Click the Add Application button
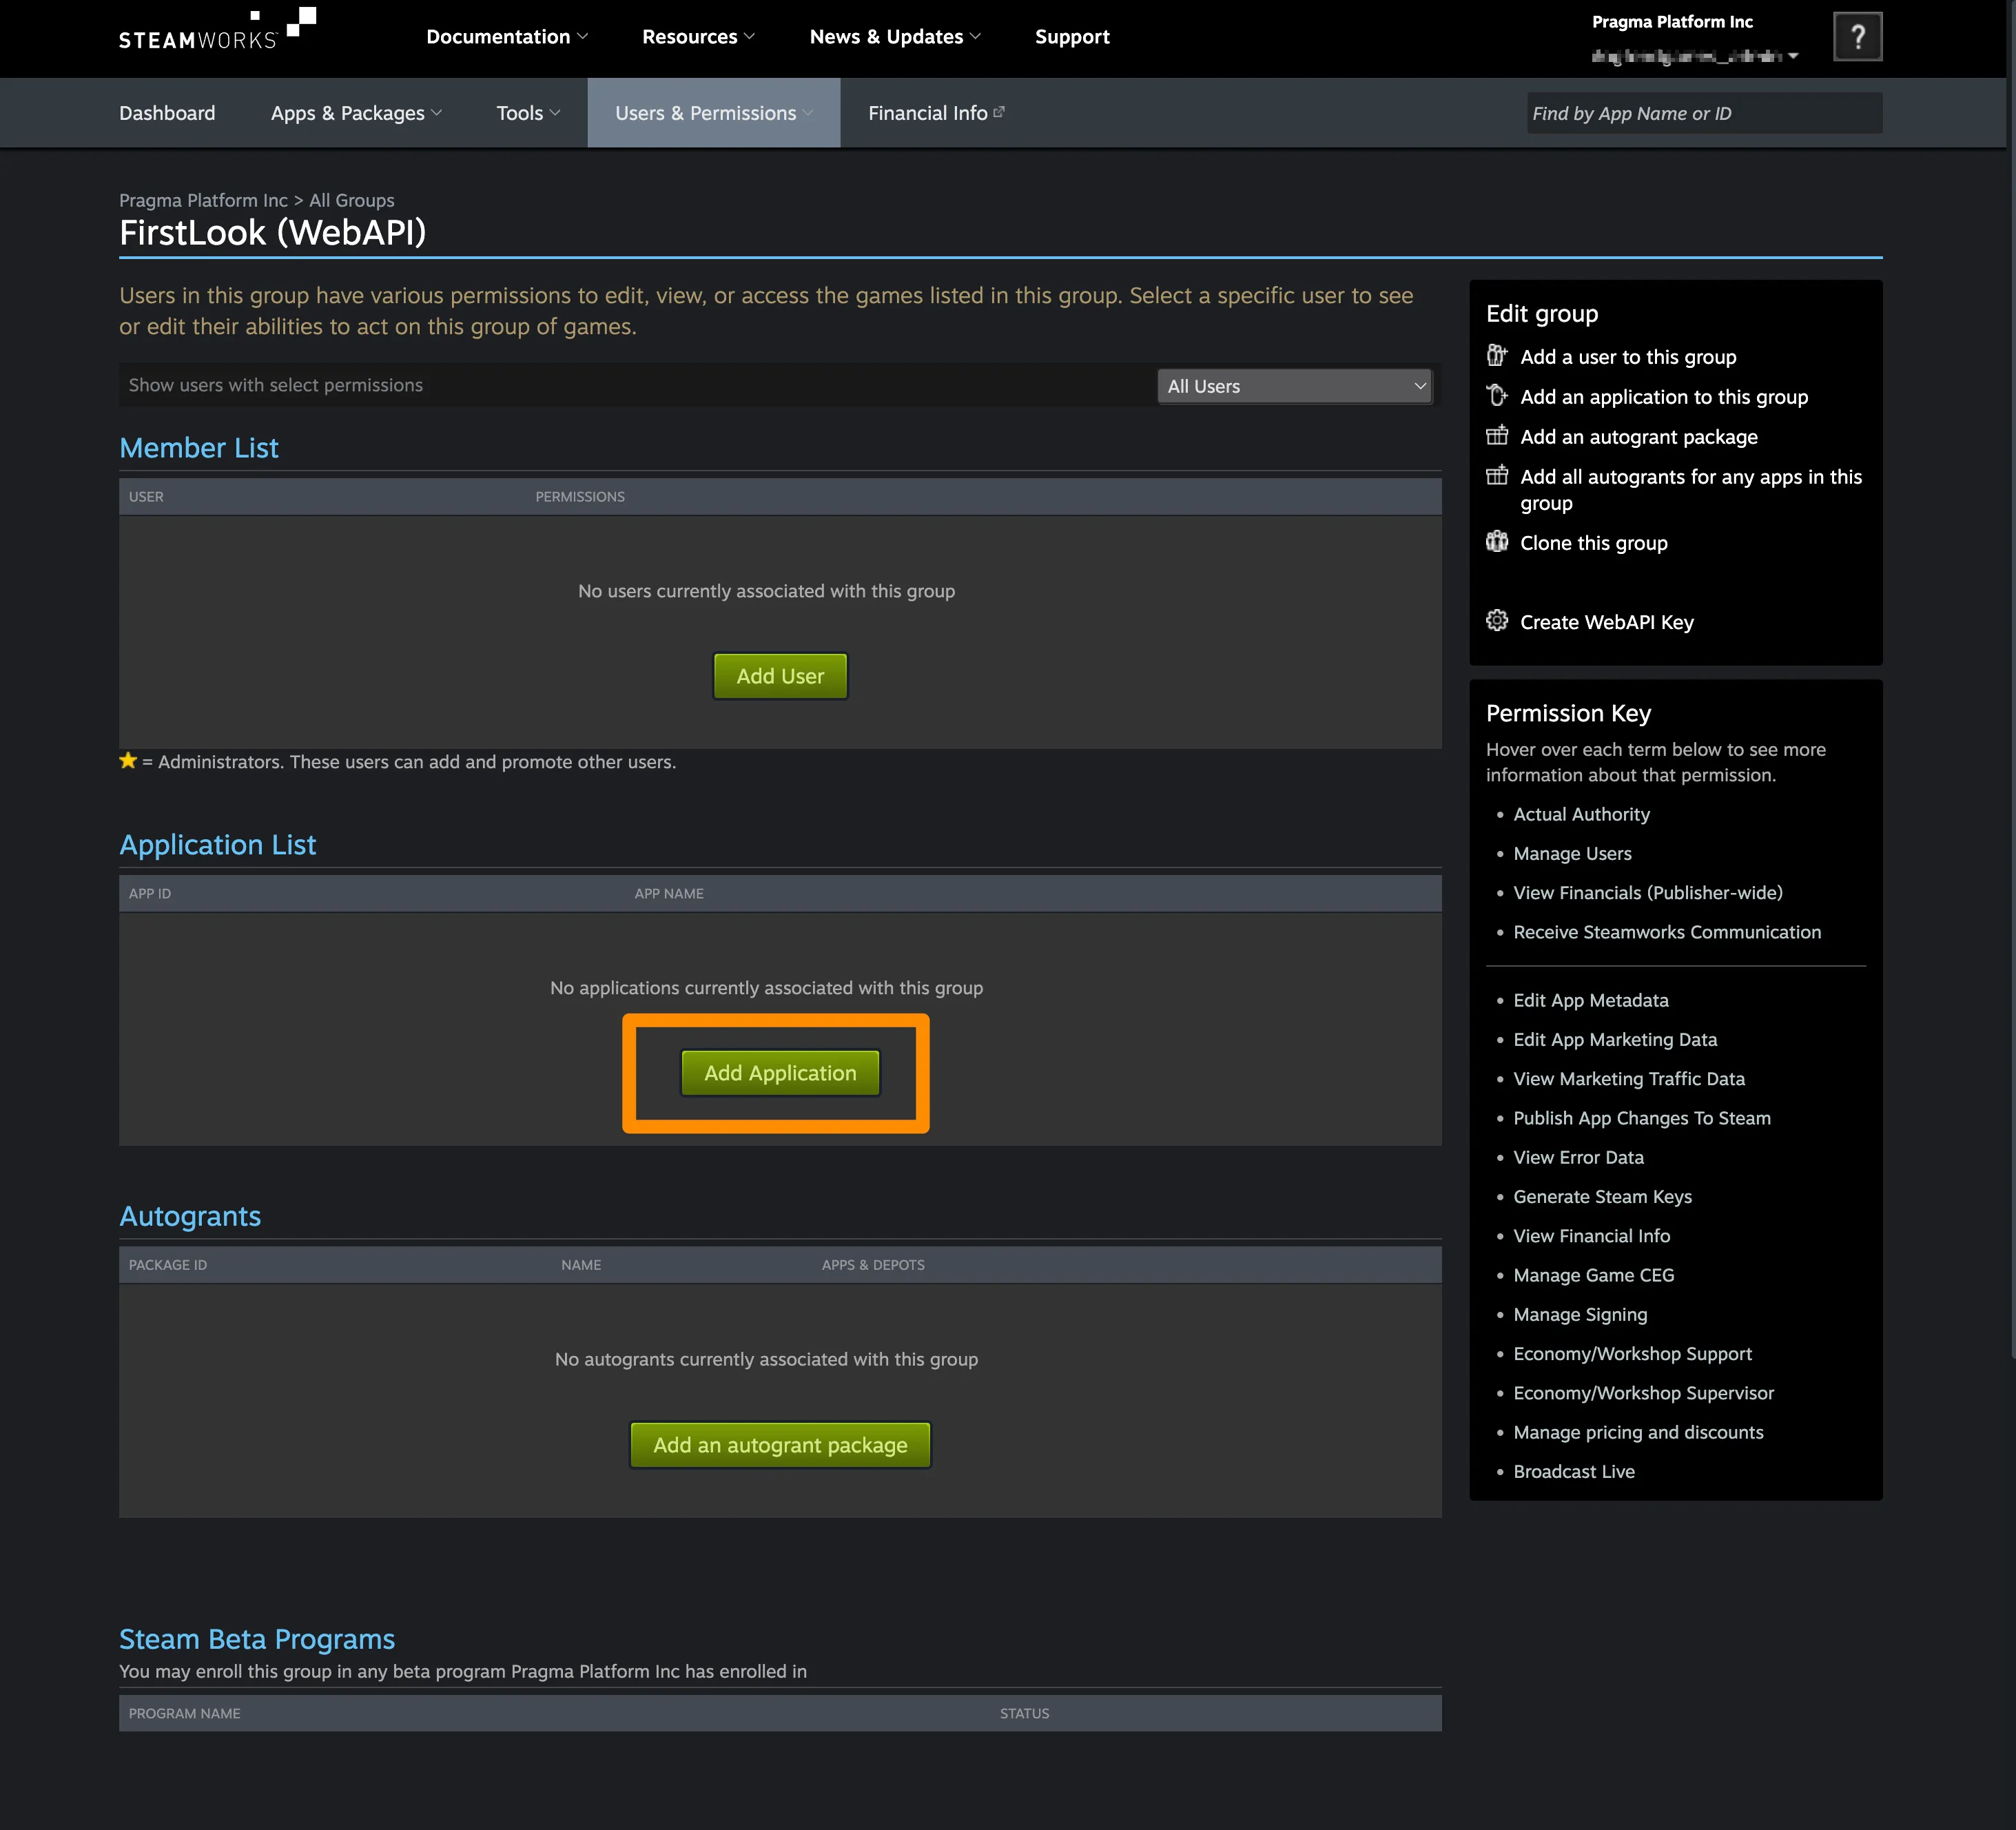The width and height of the screenshot is (2016, 1830). [x=780, y=1071]
